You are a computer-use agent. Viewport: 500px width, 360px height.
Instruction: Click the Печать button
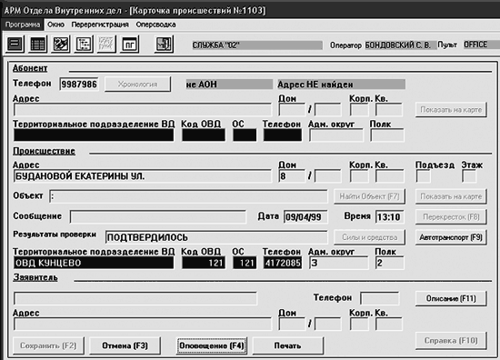pos(288,345)
